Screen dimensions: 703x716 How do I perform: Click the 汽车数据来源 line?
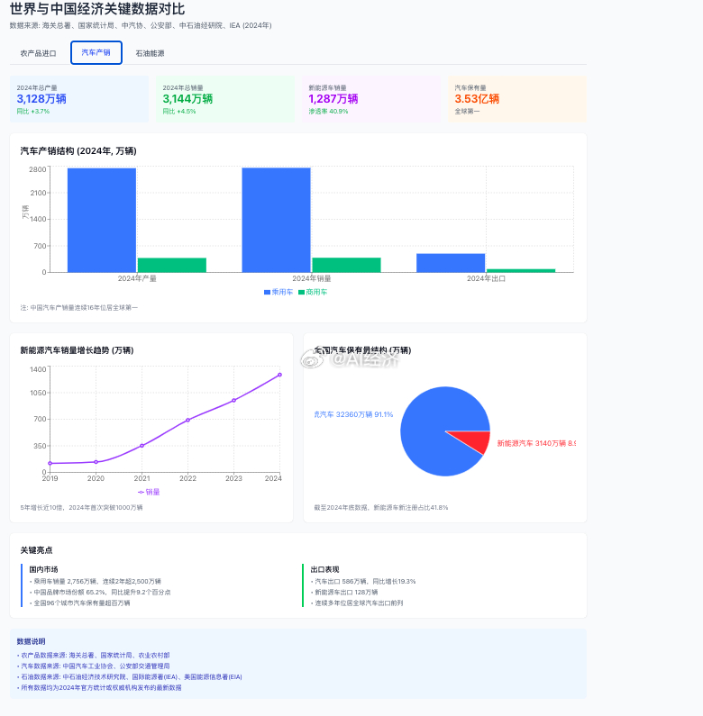93,666
